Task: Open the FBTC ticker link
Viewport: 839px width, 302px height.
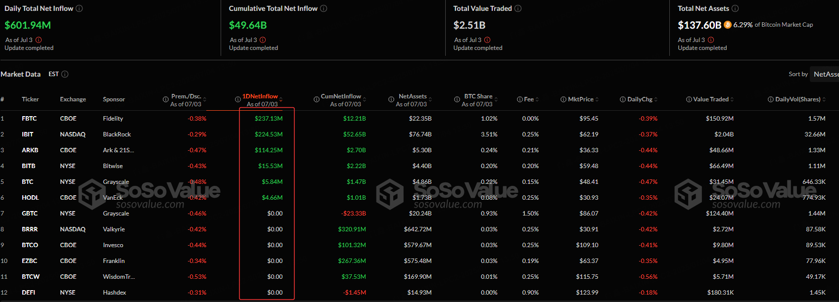Action: tap(29, 119)
